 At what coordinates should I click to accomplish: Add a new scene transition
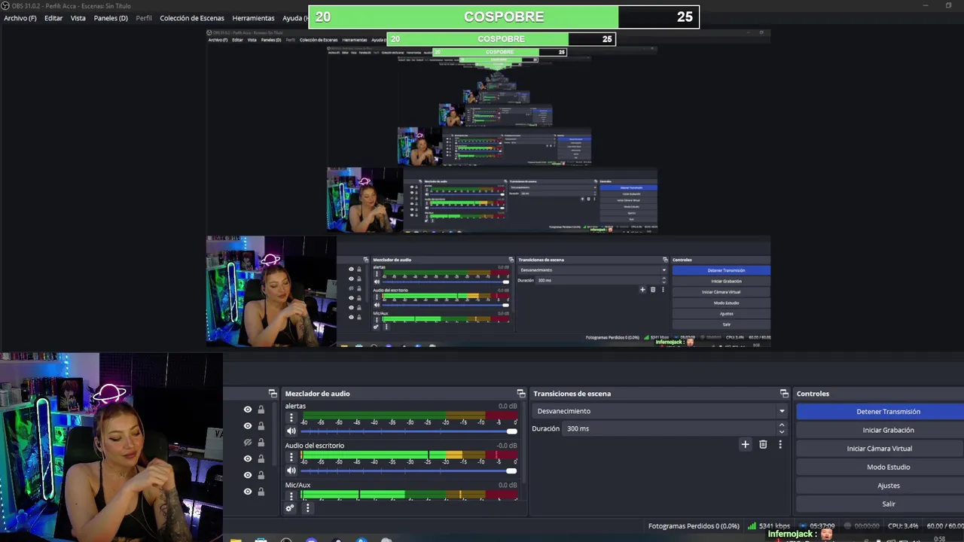[x=745, y=445]
